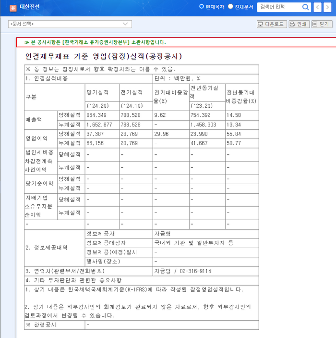This screenshot has height=338, width=336.
Task: Click the ('24.2Q) period label
Action: (x=97, y=106)
